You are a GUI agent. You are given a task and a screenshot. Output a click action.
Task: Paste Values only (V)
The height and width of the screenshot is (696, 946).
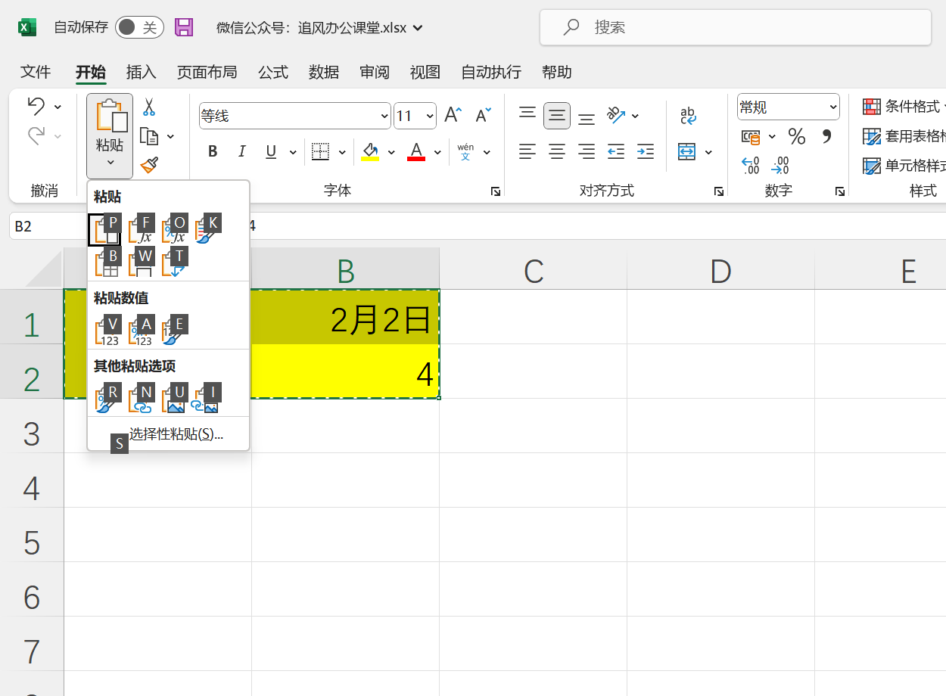pos(107,331)
